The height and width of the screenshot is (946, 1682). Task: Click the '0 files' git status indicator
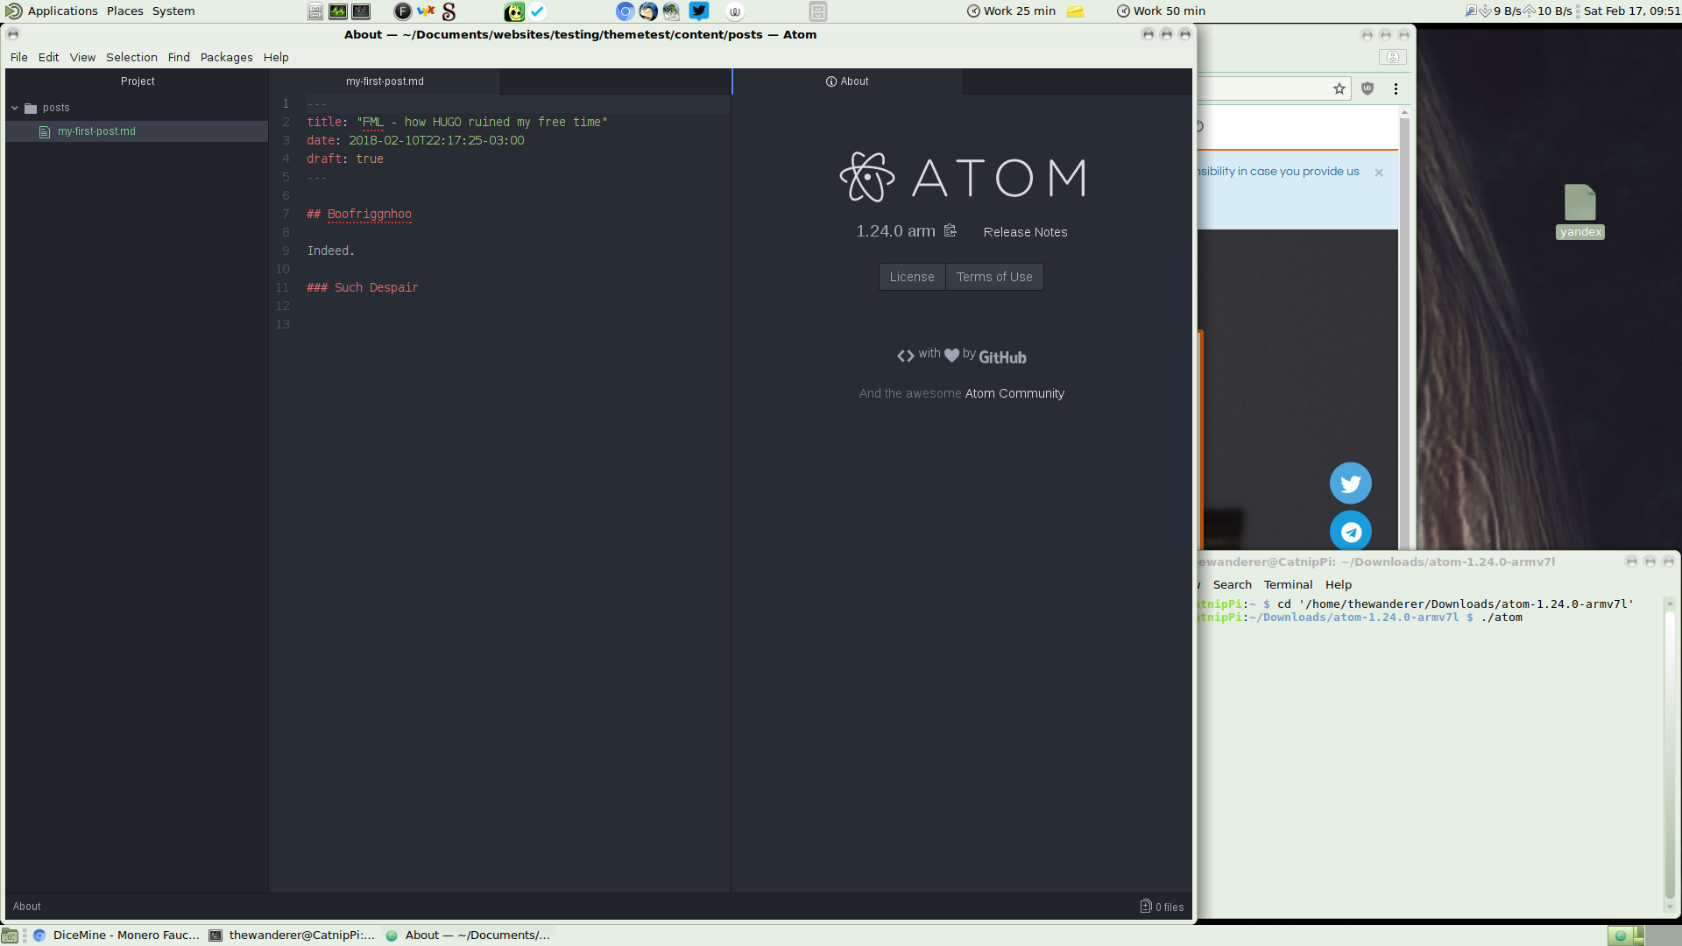[1162, 907]
